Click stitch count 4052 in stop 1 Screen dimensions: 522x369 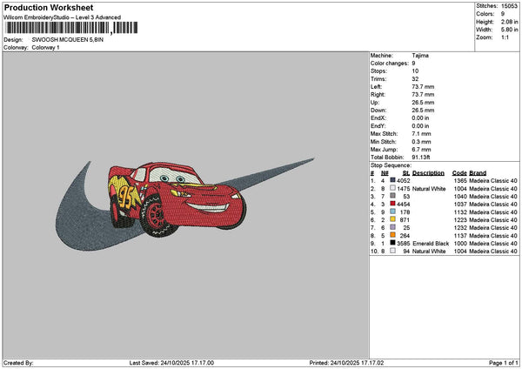click(x=404, y=181)
